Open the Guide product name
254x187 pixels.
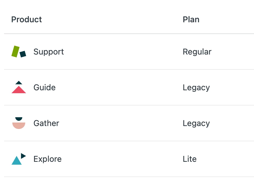[45, 87]
